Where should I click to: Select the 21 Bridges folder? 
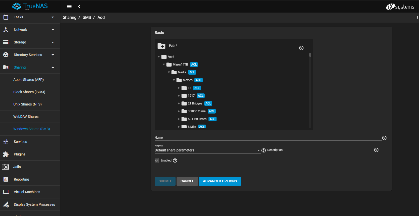coord(195,103)
